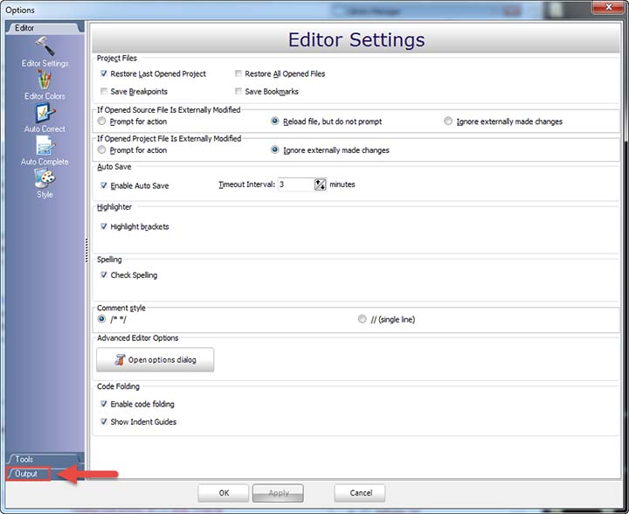Image resolution: width=629 pixels, height=514 pixels.
Task: Select Ignore externally made changes for source file
Action: pyautogui.click(x=448, y=122)
